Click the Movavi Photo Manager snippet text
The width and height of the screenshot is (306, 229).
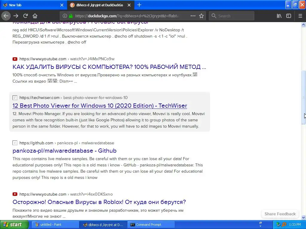click(108, 120)
